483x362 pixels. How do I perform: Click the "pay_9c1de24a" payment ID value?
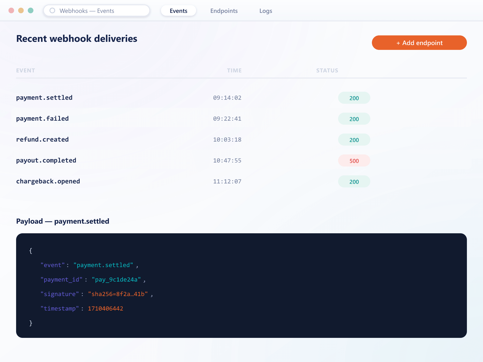(x=116, y=279)
